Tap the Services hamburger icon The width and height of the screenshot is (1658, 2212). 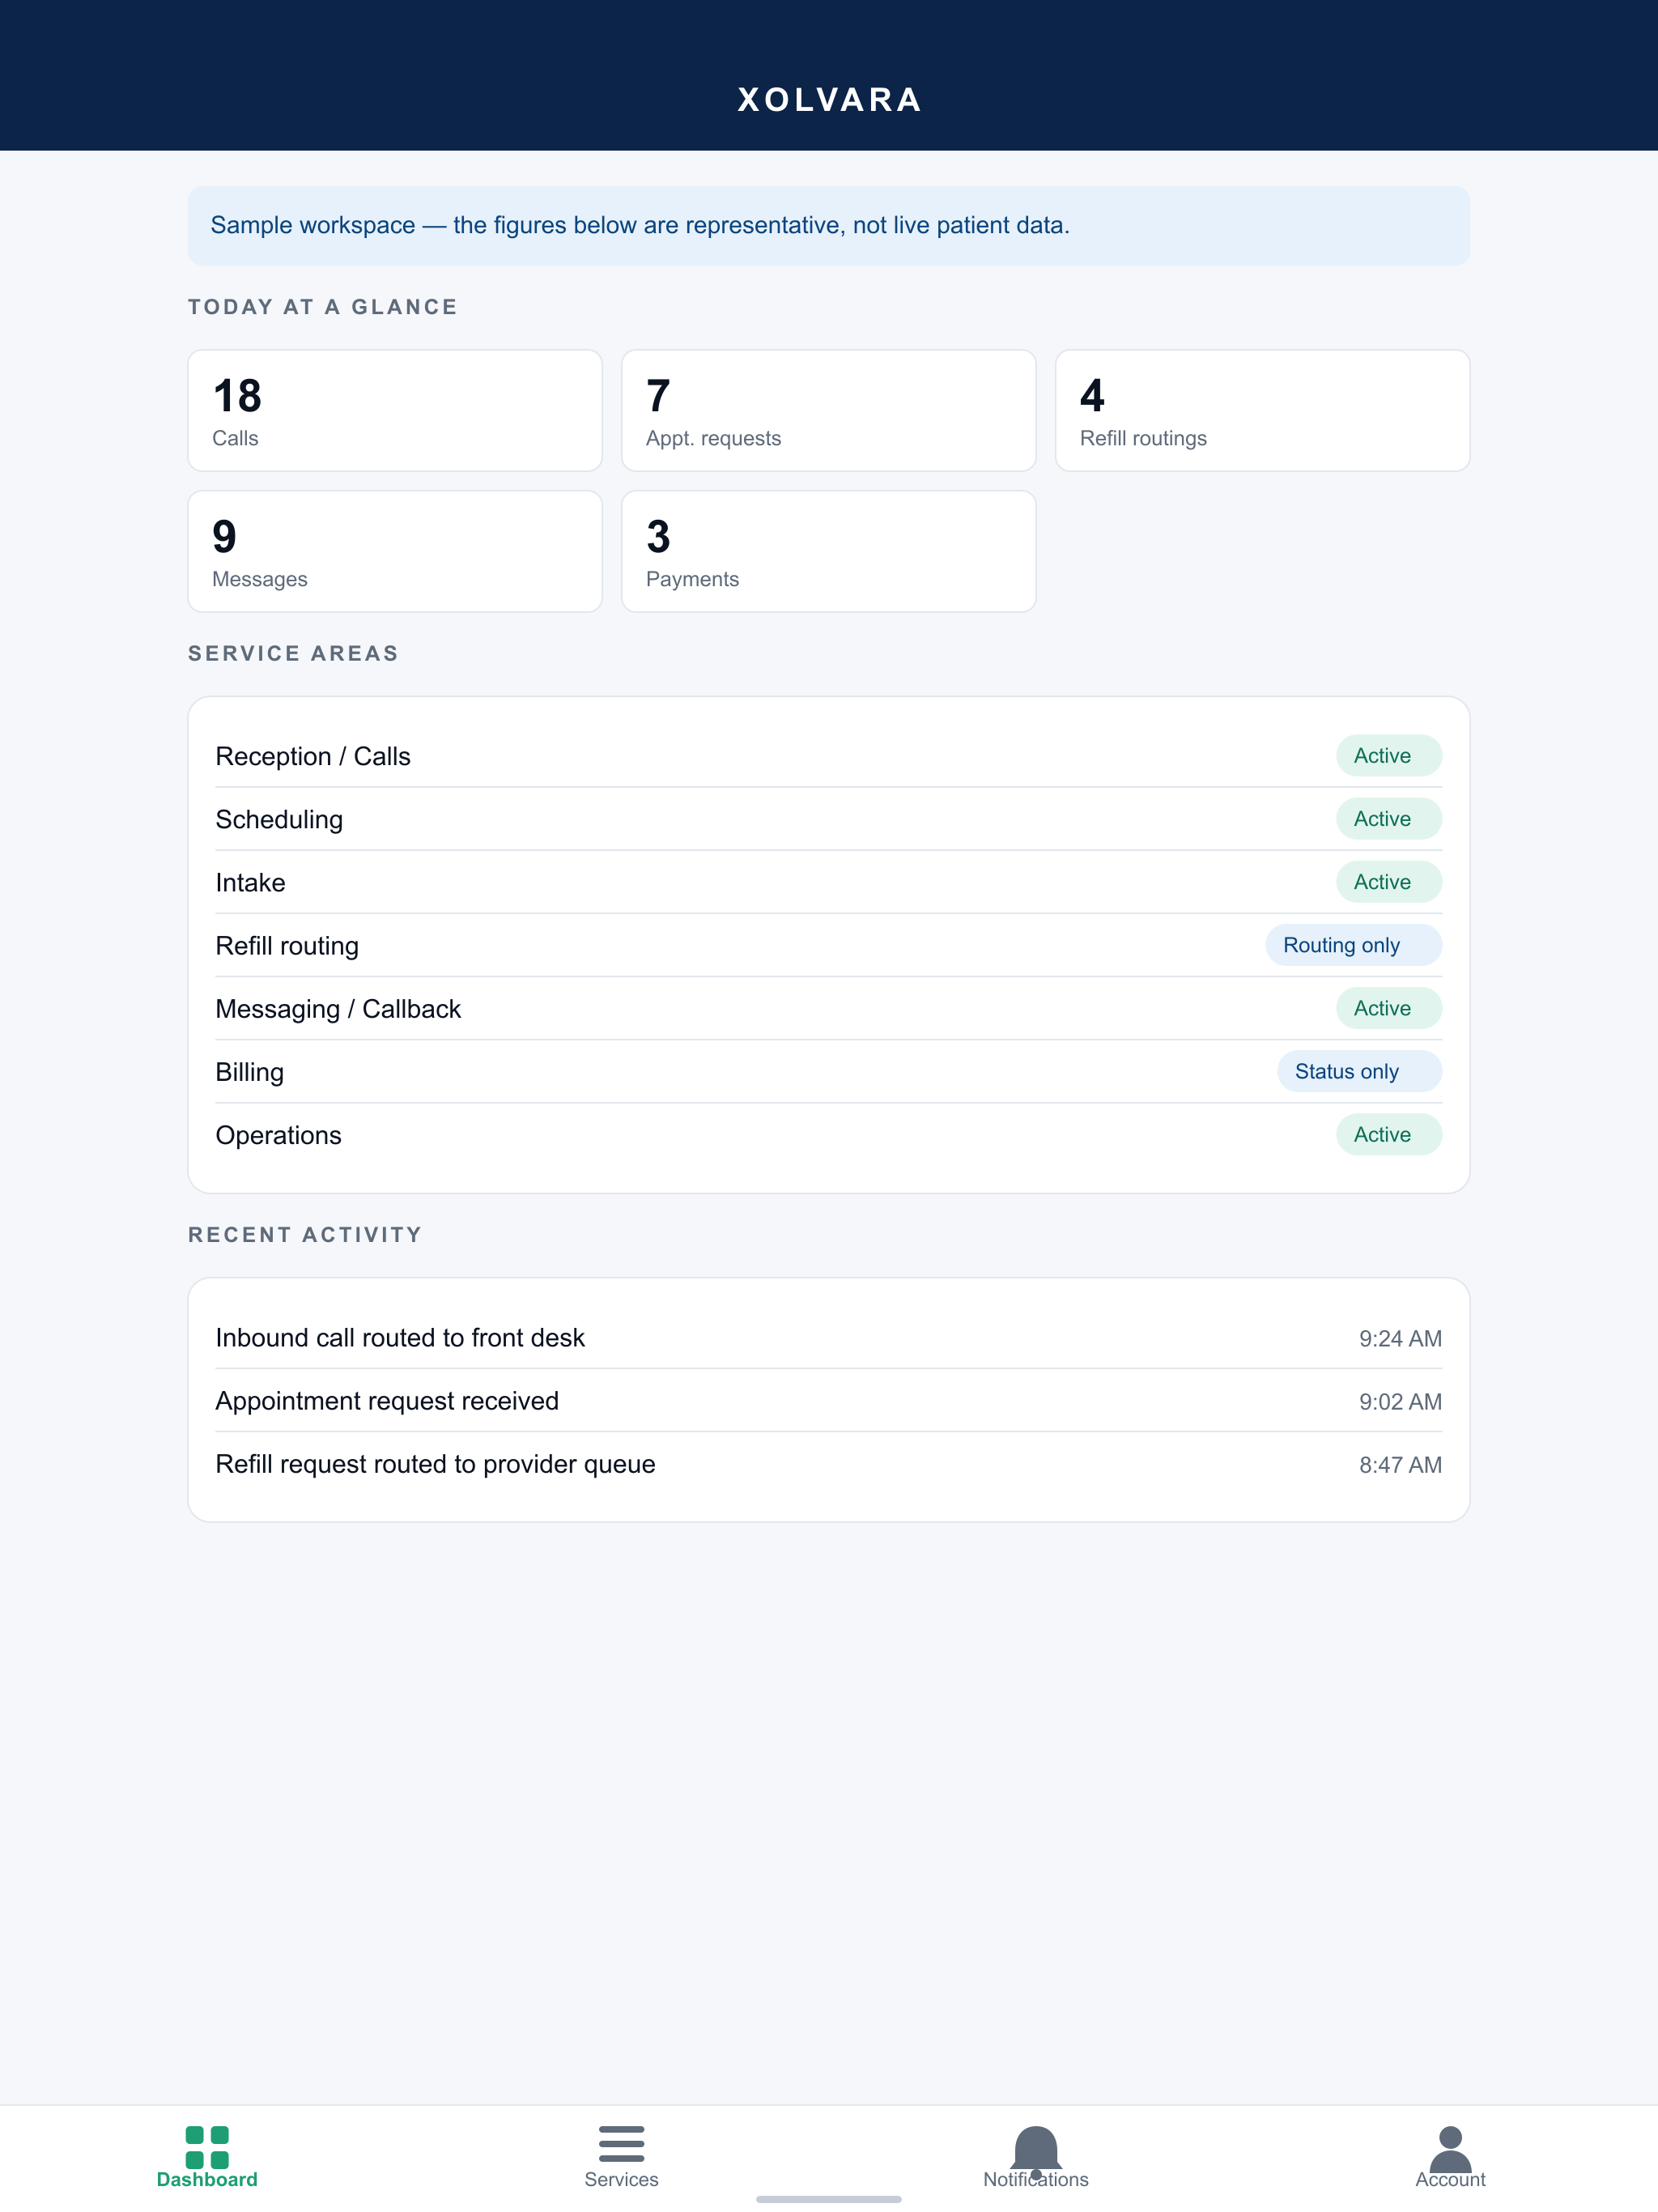[621, 2144]
